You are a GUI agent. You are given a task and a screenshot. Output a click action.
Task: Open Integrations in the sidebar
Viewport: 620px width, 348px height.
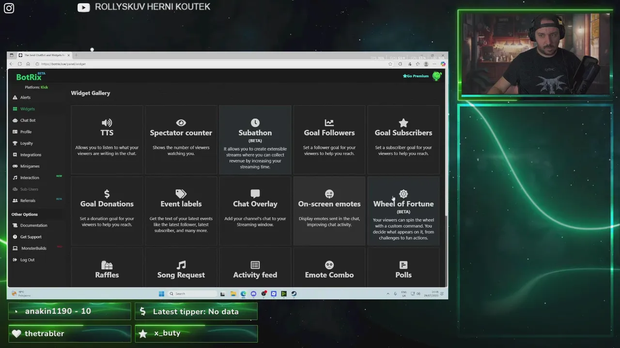(x=31, y=155)
